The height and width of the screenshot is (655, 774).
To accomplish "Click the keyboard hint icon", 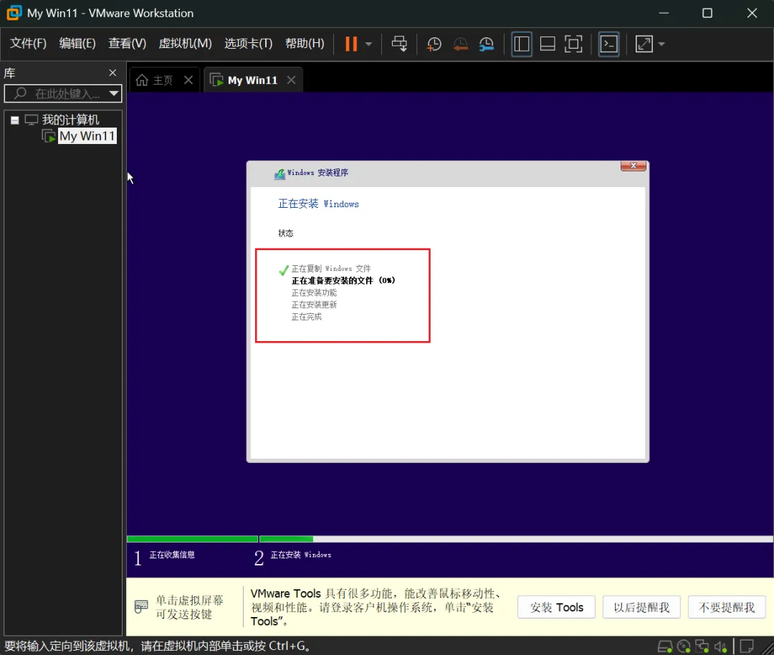I will point(141,607).
